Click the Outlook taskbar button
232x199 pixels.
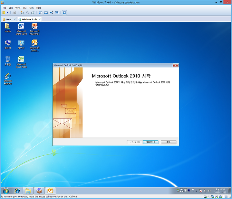point(51,191)
